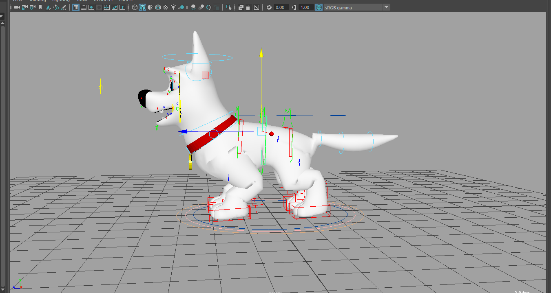Select the red collar circle control
This screenshot has height=293, width=551.
click(x=214, y=134)
